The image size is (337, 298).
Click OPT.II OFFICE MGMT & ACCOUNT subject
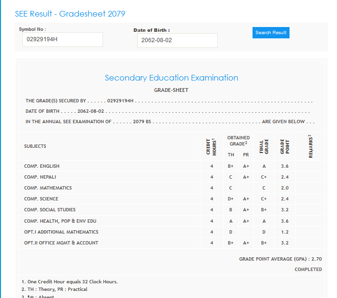tap(61, 243)
